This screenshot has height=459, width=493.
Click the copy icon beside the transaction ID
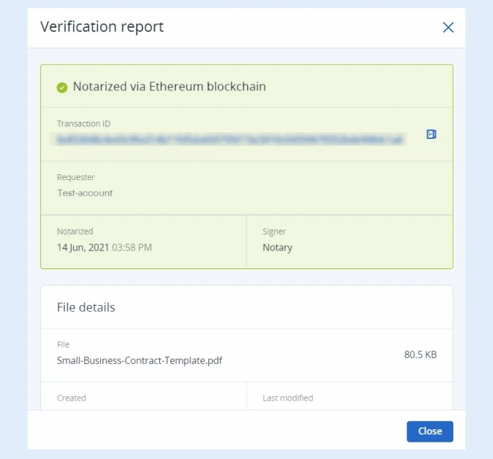[x=431, y=135]
